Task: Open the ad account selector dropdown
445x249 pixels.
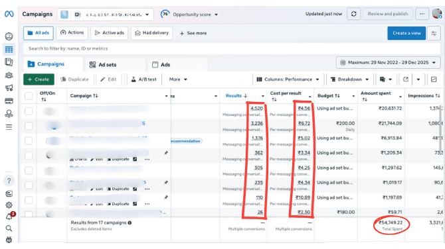Action: coord(106,15)
